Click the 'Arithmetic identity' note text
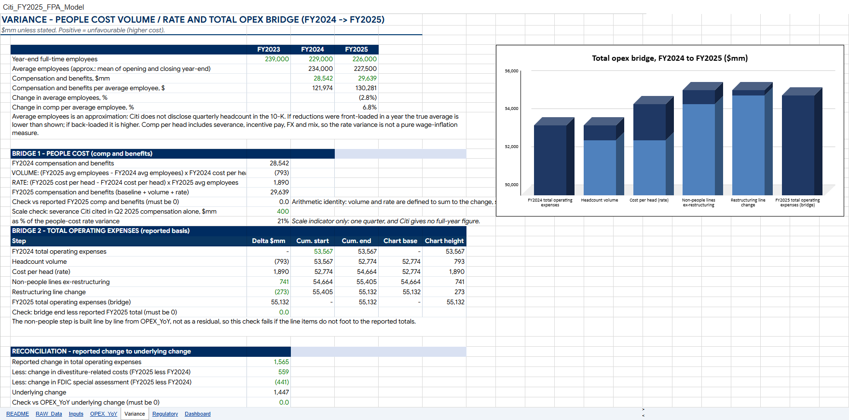Screen dimensions: 849x420 pos(393,202)
